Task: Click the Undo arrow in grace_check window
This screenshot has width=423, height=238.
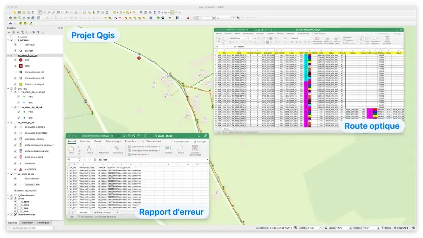Action: pos(138,136)
